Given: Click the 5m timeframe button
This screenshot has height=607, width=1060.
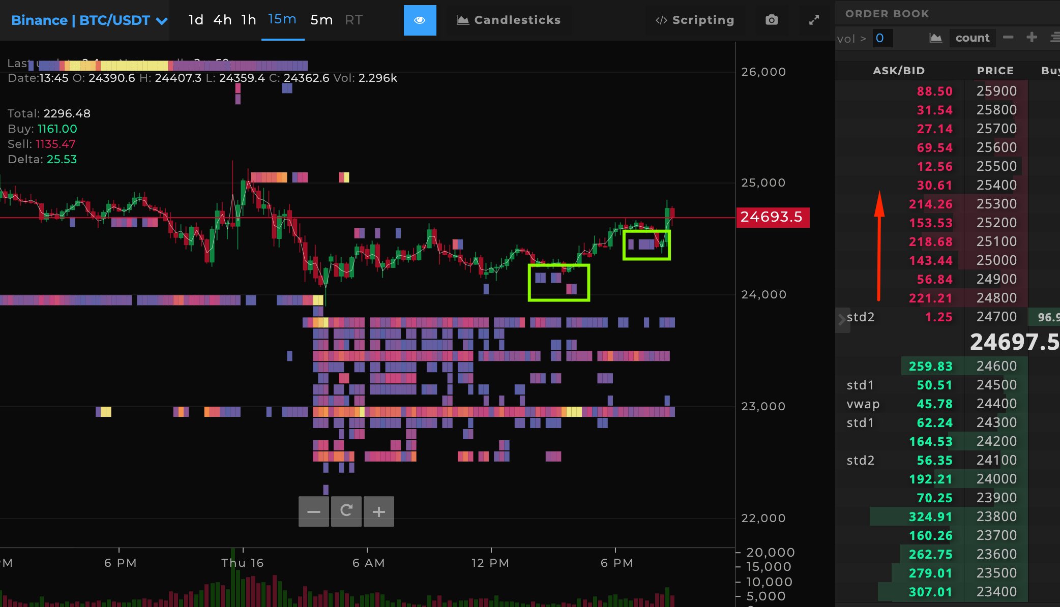Looking at the screenshot, I should pyautogui.click(x=320, y=20).
